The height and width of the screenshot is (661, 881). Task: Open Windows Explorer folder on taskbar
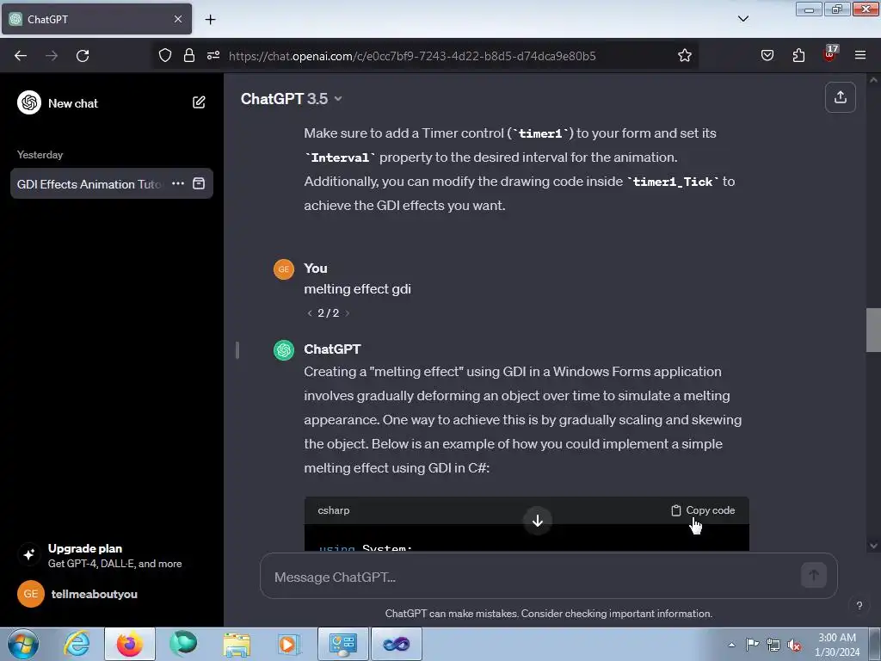point(237,644)
